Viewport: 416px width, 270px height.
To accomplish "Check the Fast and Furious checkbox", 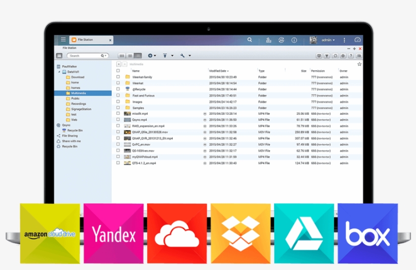I will click(118, 95).
